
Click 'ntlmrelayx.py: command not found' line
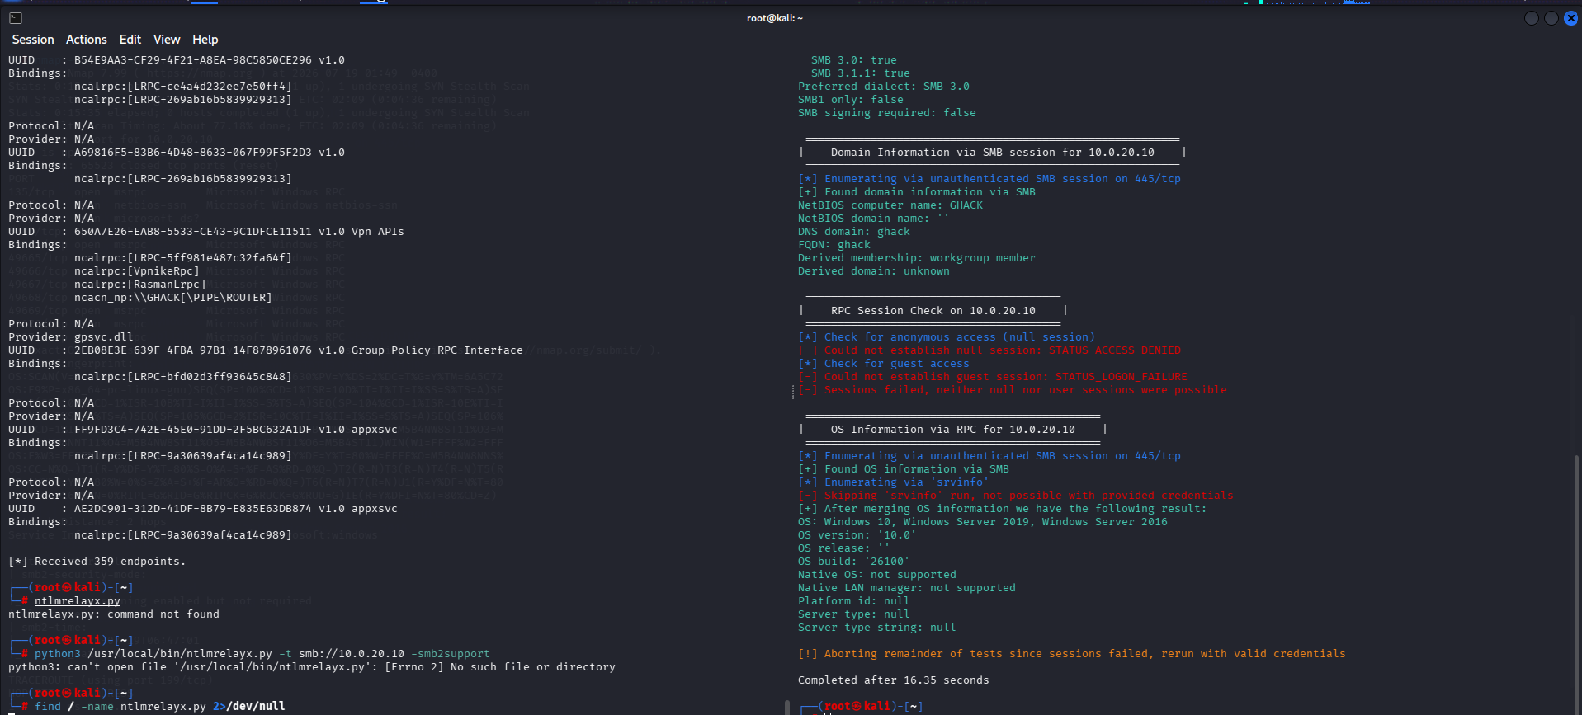(114, 614)
